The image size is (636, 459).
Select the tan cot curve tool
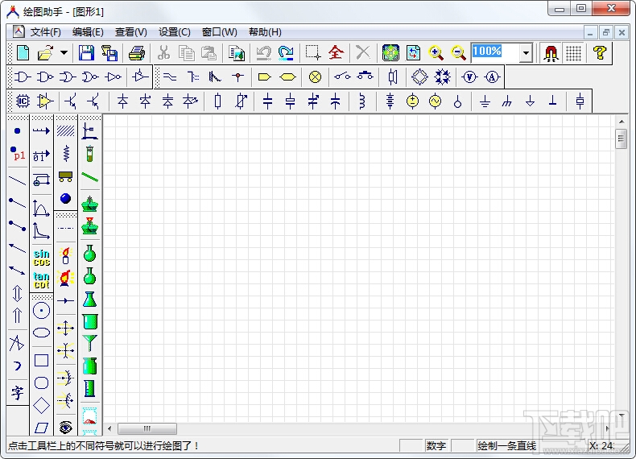pyautogui.click(x=41, y=280)
